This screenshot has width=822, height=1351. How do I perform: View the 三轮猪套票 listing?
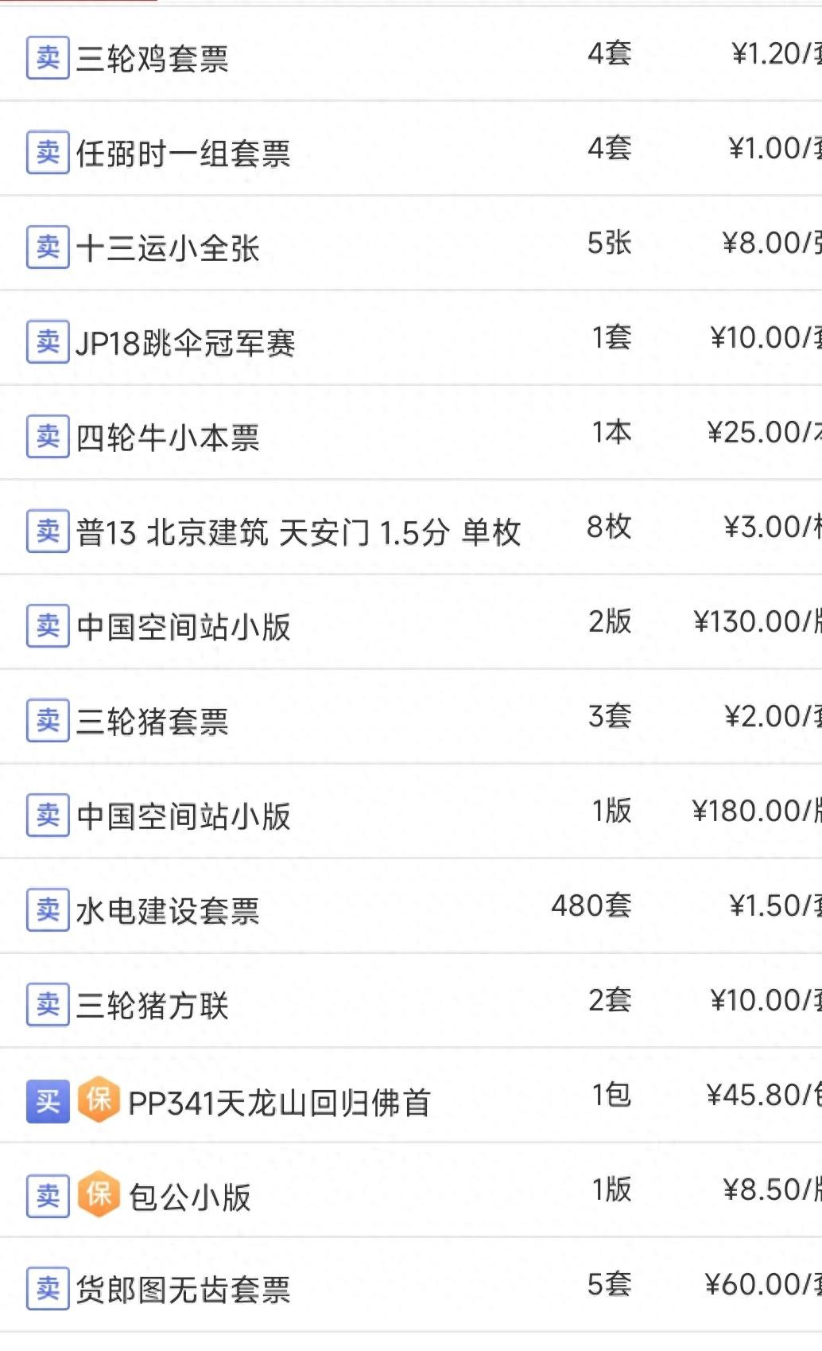point(152,722)
